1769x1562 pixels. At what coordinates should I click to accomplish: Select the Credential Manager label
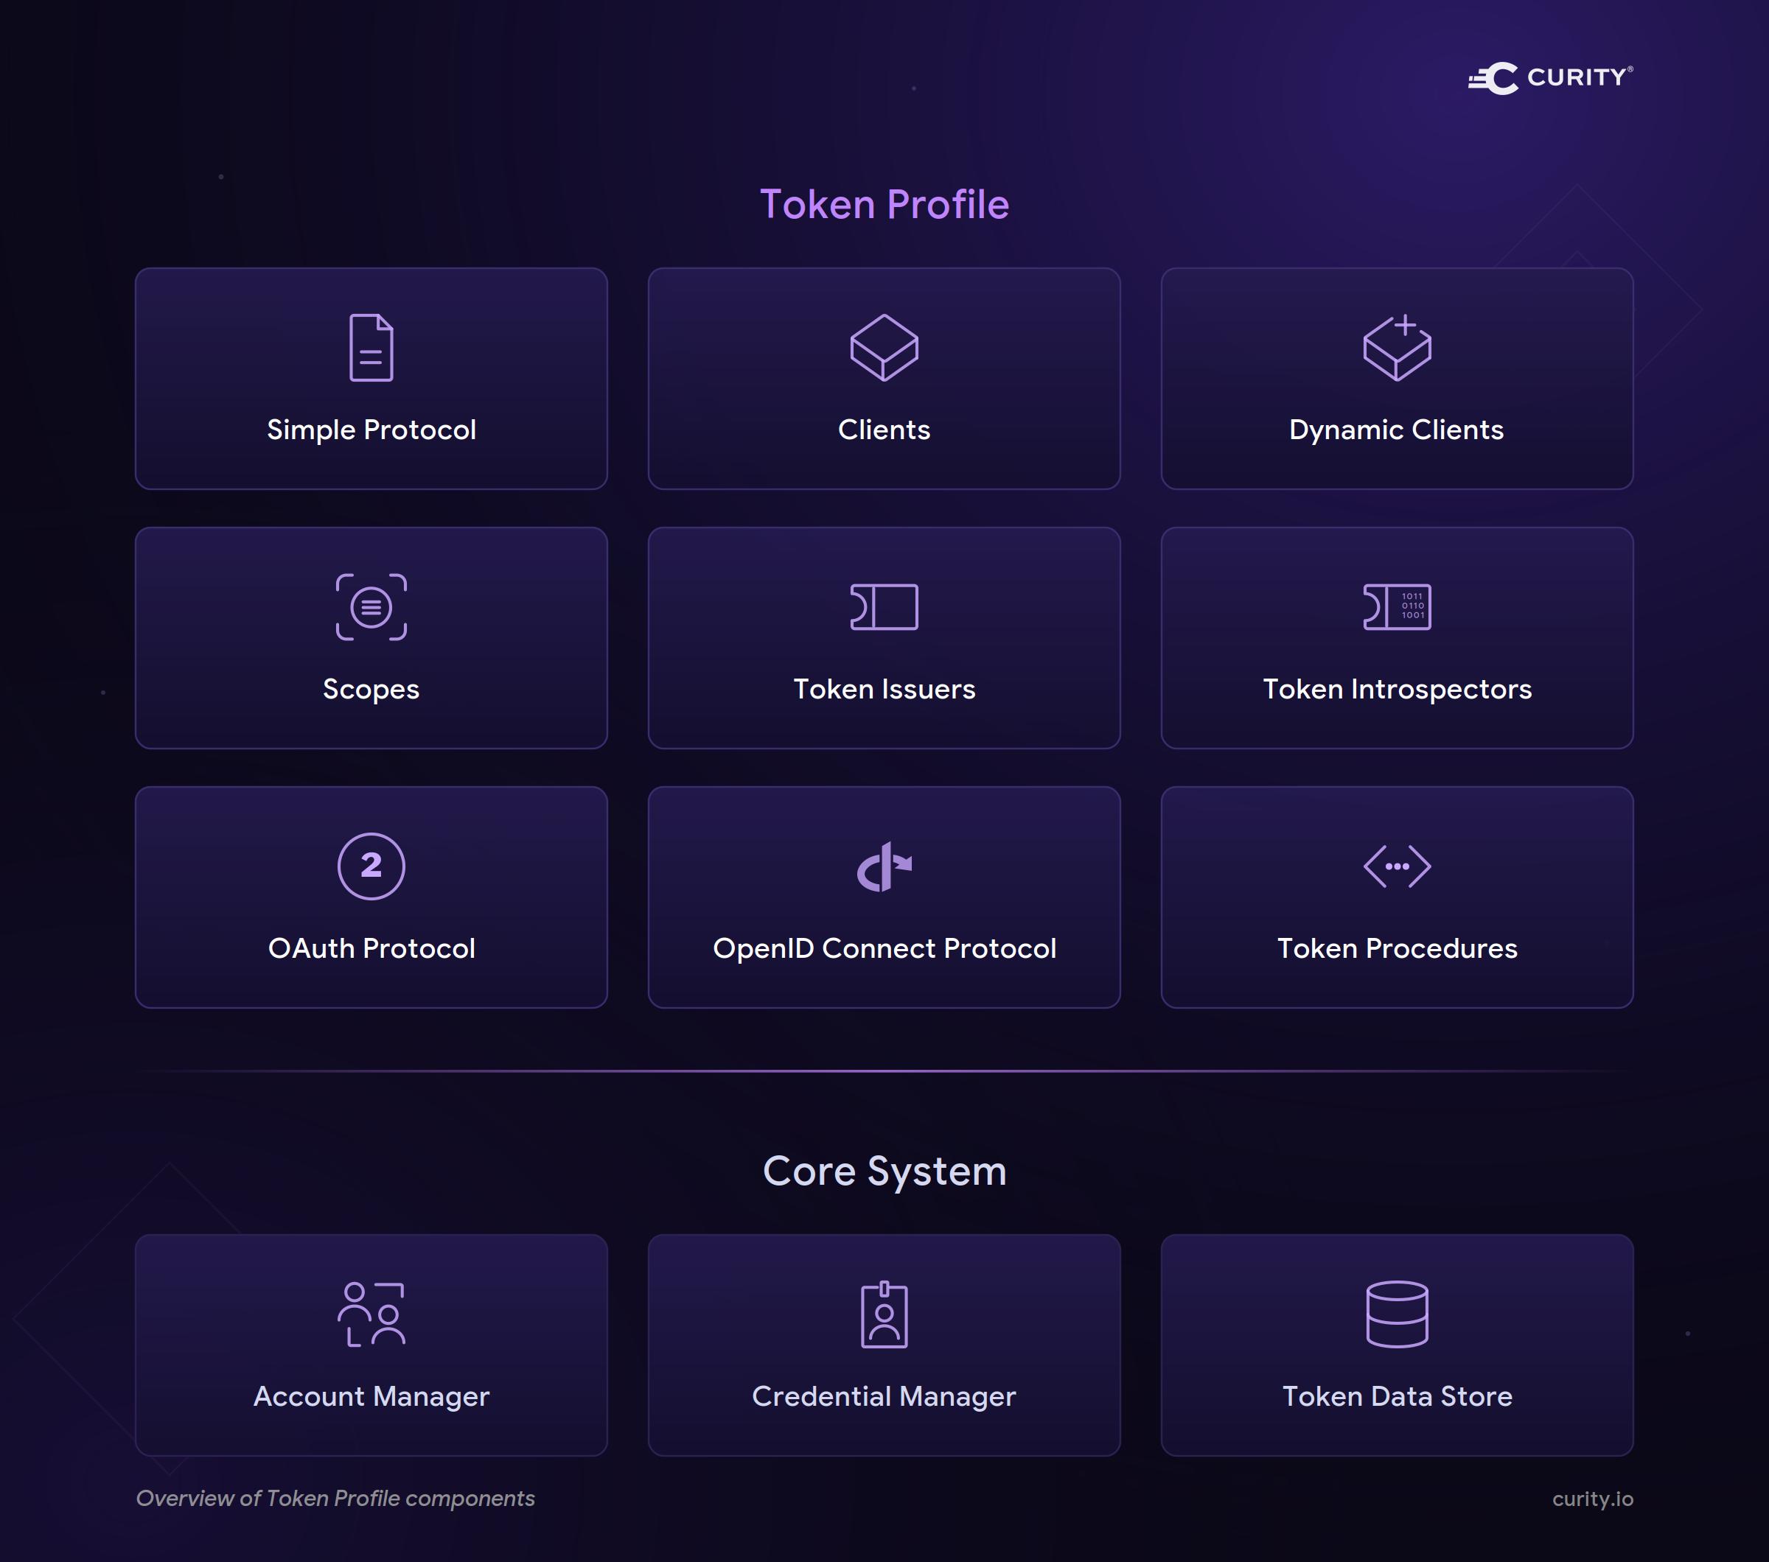884,1397
